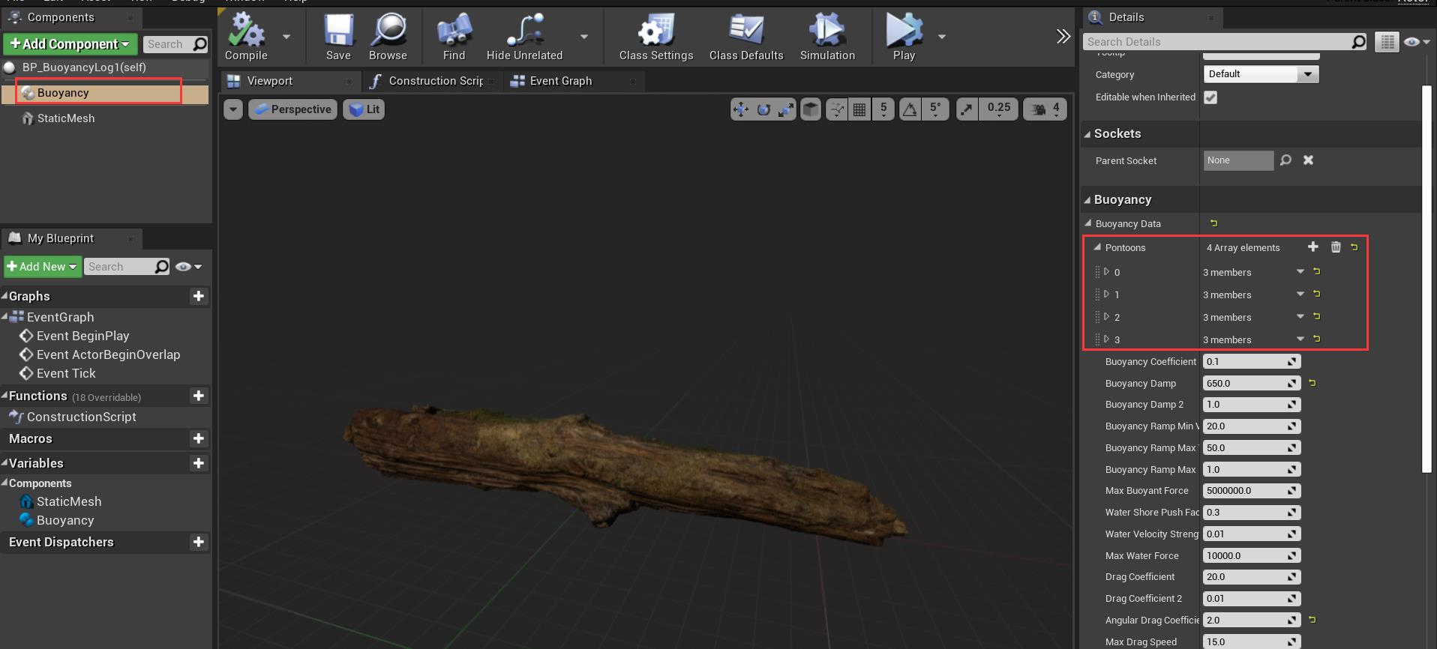Click the Play toolbar button
The height and width of the screenshot is (649, 1437).
coord(904,36)
